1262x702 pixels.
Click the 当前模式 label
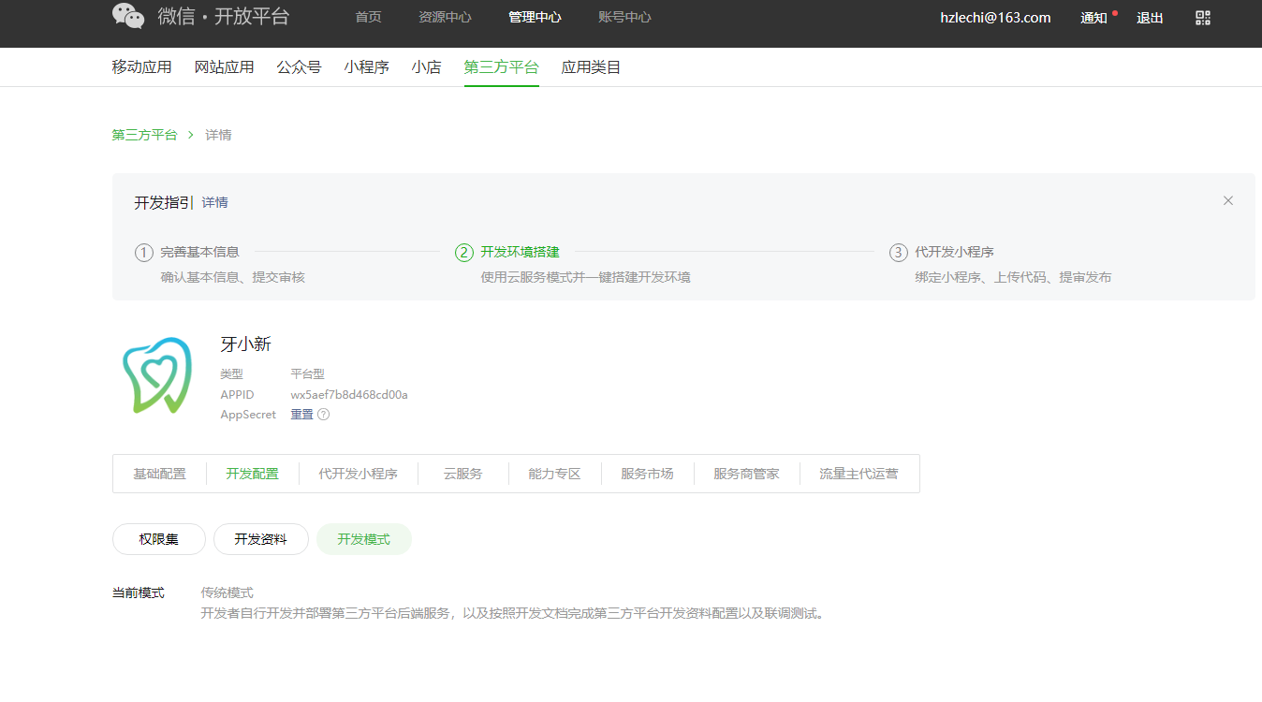pos(139,592)
